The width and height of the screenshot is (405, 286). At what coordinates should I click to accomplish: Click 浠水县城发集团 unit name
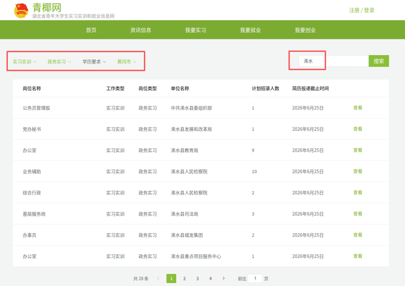coord(187,235)
